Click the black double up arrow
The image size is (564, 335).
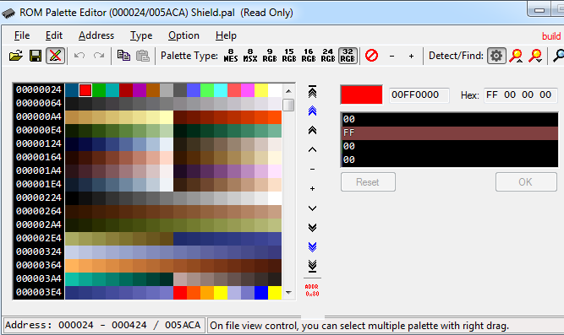click(x=312, y=130)
